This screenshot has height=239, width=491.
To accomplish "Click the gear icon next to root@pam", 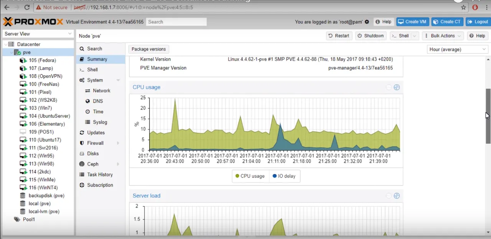I will pos(367,22).
